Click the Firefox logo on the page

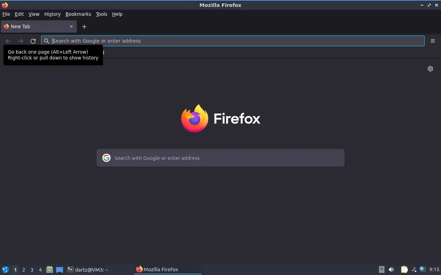tap(195, 118)
